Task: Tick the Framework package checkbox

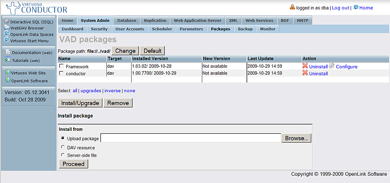Action: click(x=61, y=66)
